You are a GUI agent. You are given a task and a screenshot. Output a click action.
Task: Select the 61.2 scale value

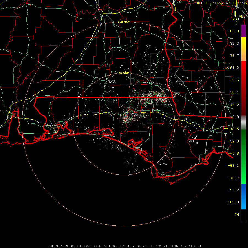234,68
